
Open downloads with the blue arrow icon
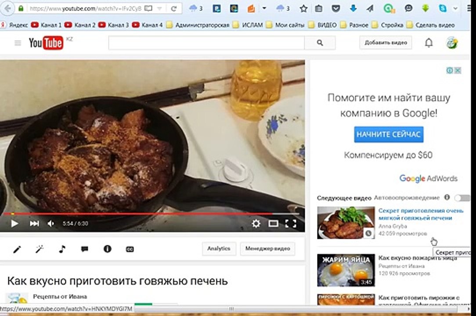click(x=353, y=8)
